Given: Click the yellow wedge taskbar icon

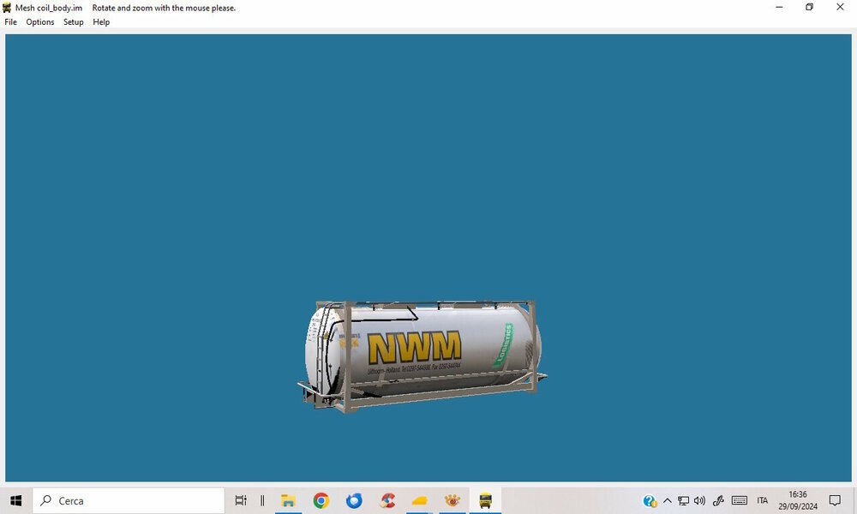Looking at the screenshot, I should point(420,500).
